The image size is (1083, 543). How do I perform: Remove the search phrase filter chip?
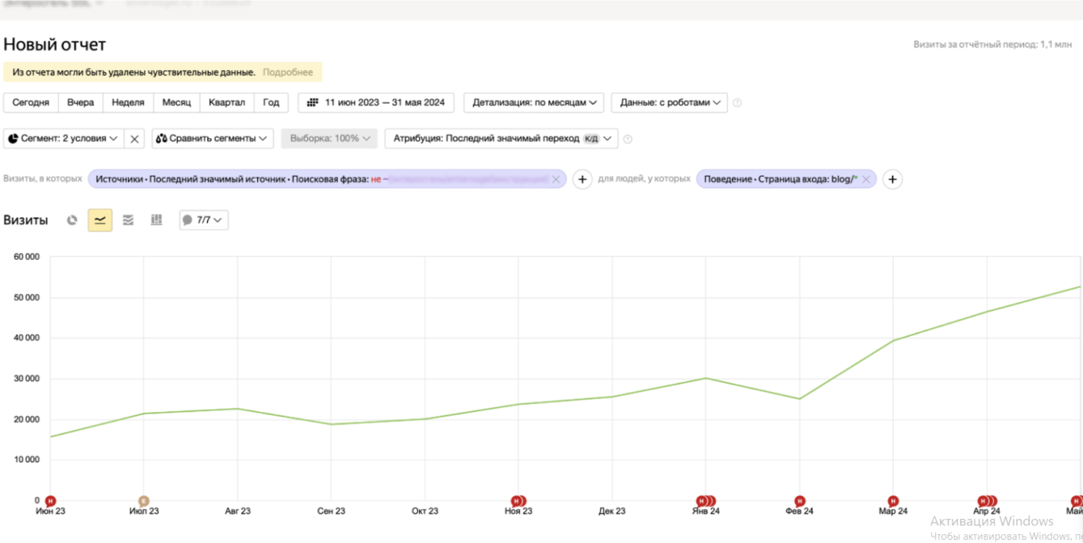(x=557, y=180)
